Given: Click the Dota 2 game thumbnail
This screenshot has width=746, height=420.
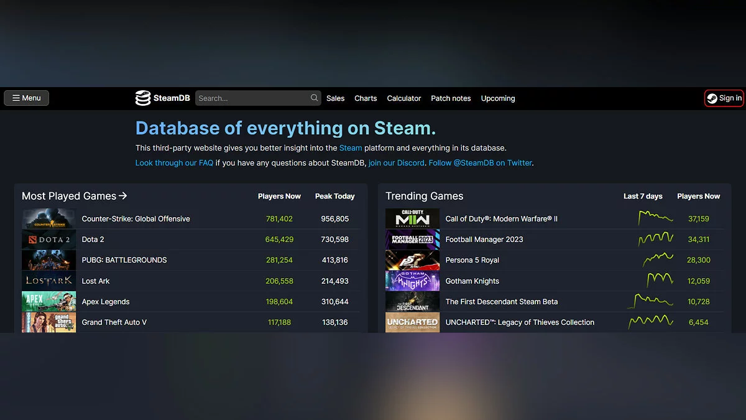Looking at the screenshot, I should click(x=49, y=240).
